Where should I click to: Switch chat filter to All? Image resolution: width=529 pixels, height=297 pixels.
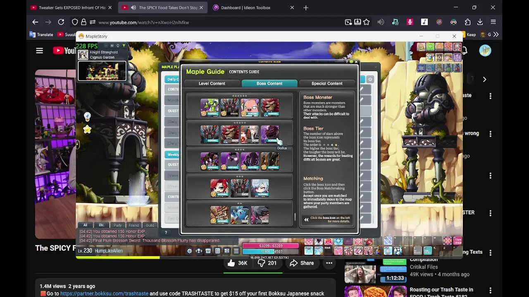tap(85, 225)
